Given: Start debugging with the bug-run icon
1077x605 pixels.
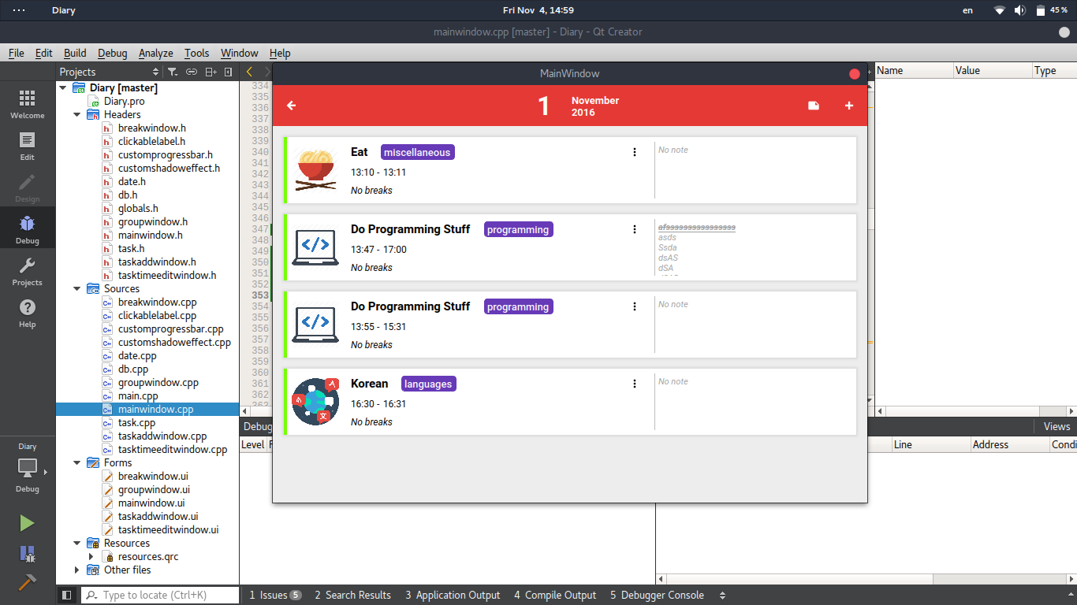Looking at the screenshot, I should click(x=27, y=554).
